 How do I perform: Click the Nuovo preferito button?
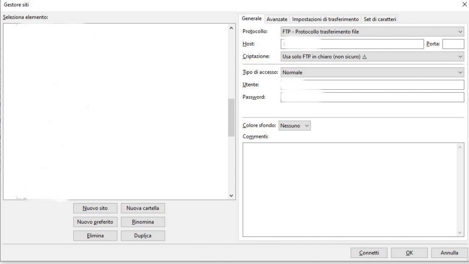95,222
